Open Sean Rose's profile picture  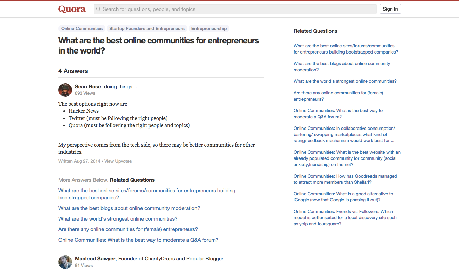[x=65, y=90]
